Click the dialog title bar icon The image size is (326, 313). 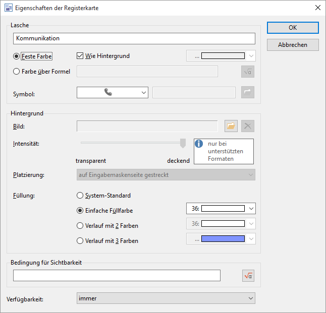point(9,8)
